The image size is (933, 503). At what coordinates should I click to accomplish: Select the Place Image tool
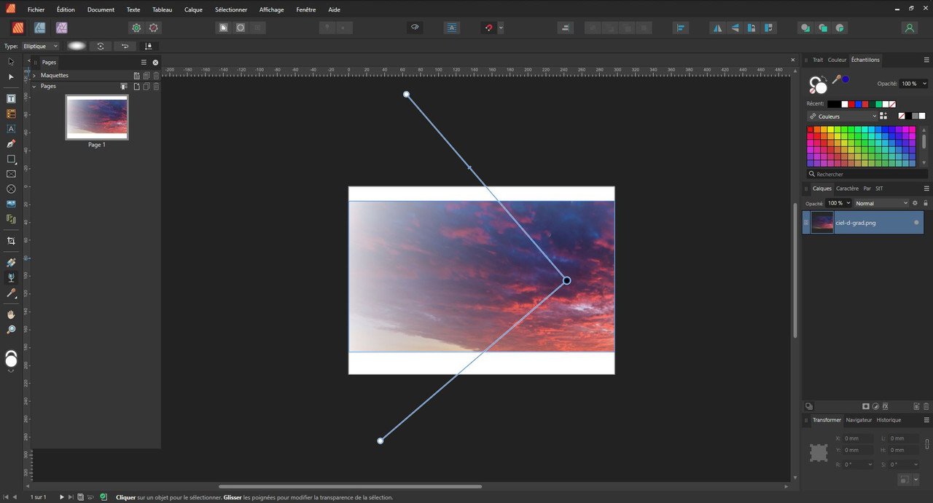point(11,204)
